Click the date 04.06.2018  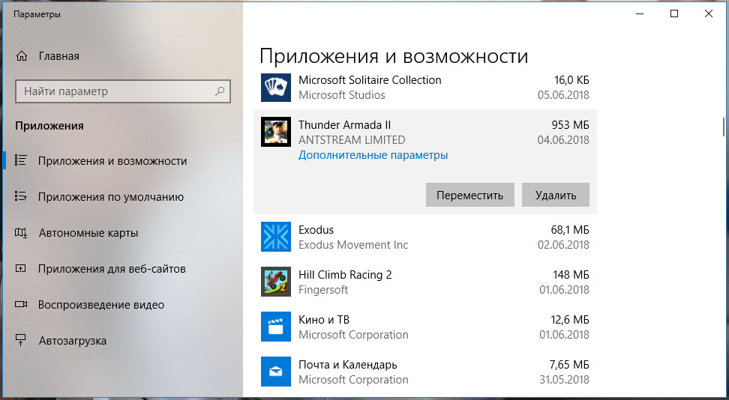tap(563, 140)
